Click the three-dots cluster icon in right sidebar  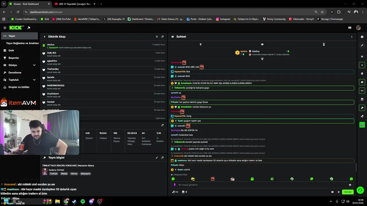pyautogui.click(x=362, y=116)
